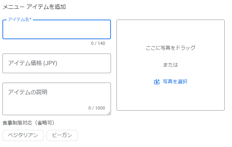
Task: Click the blue アイテム名* floating label
Action: tap(20, 20)
